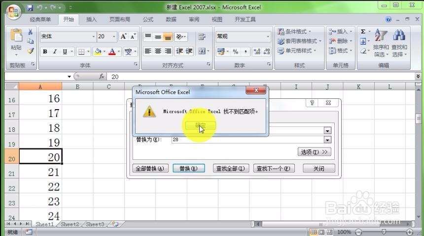Viewport: 424px width, 236px height.
Task: Open Sort and Filter menu
Action: point(381,43)
